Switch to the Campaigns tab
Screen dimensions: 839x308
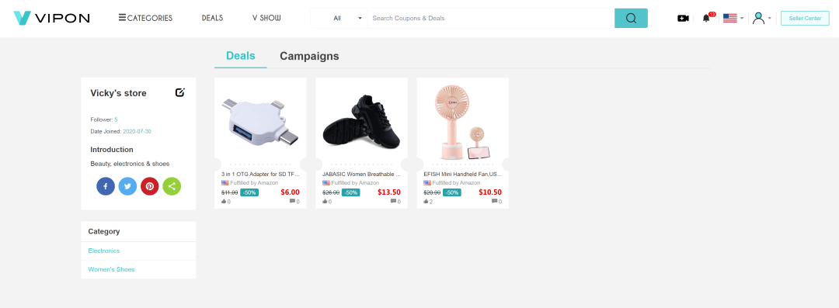click(x=309, y=56)
